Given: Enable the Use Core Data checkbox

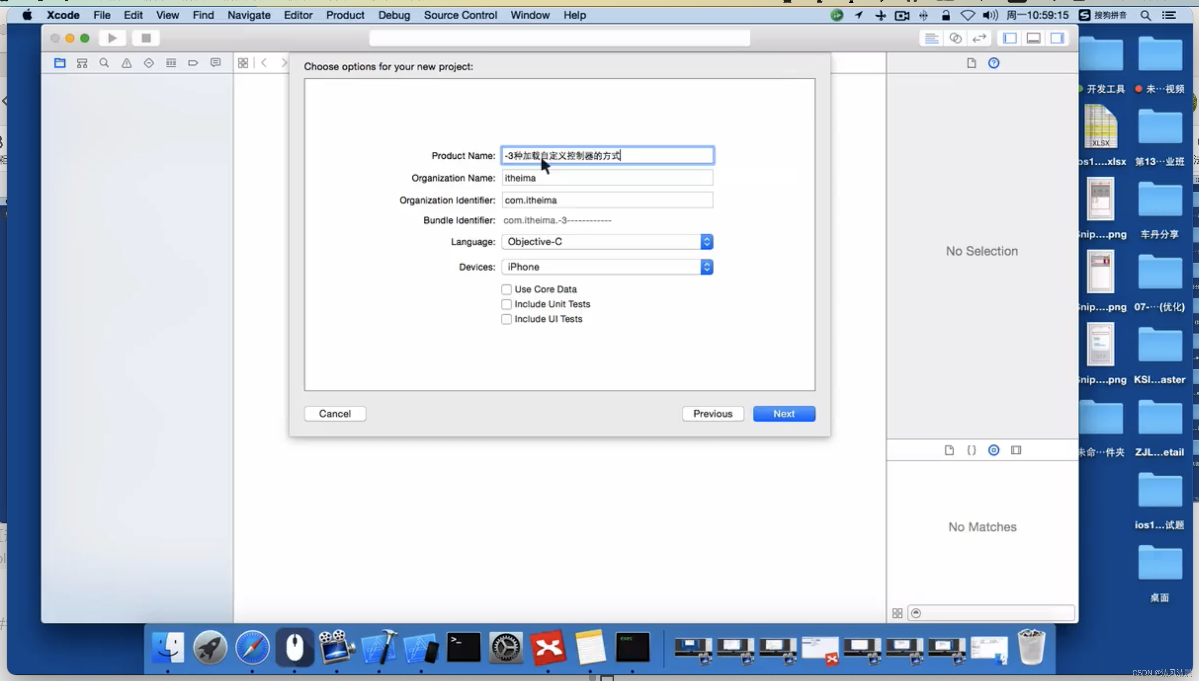Looking at the screenshot, I should 505,288.
